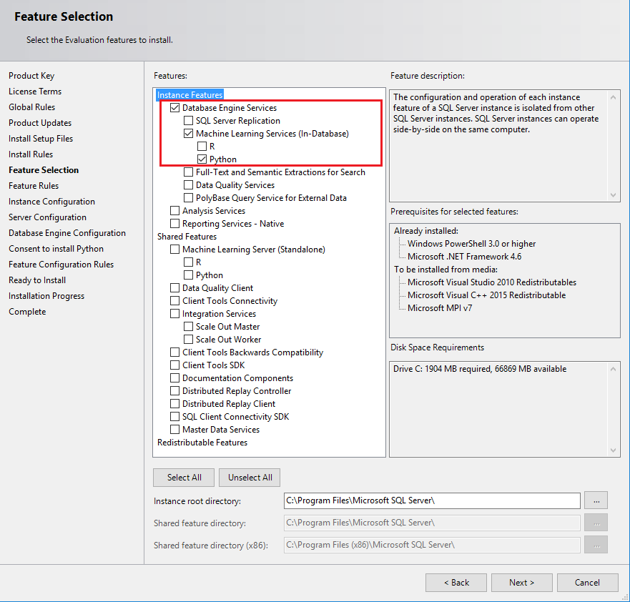Click the Unselect All button
Viewport: 630px width, 602px height.
[x=250, y=478]
